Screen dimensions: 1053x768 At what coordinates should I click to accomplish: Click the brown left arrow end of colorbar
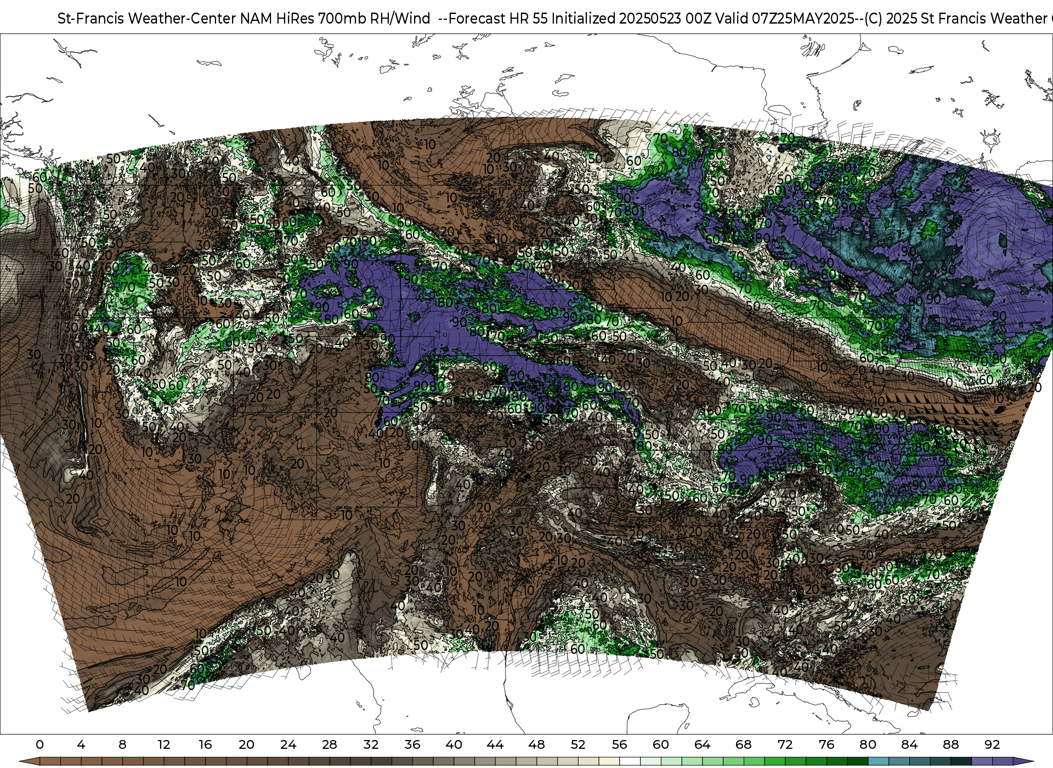30,761
